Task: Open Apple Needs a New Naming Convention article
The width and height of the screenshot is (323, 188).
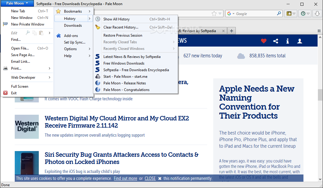Action: click(x=257, y=102)
